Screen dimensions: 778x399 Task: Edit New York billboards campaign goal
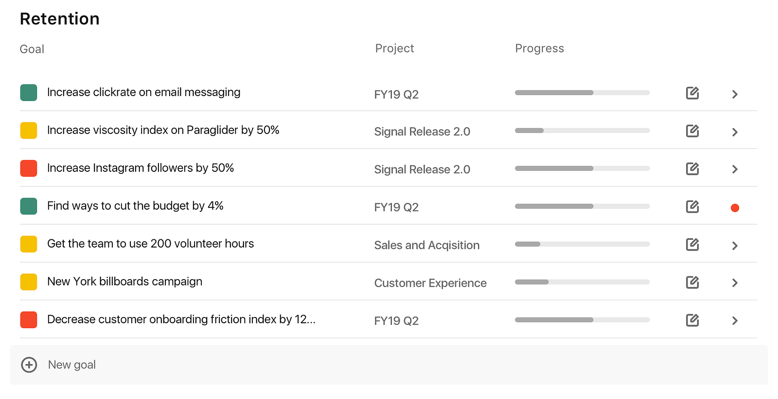[692, 282]
